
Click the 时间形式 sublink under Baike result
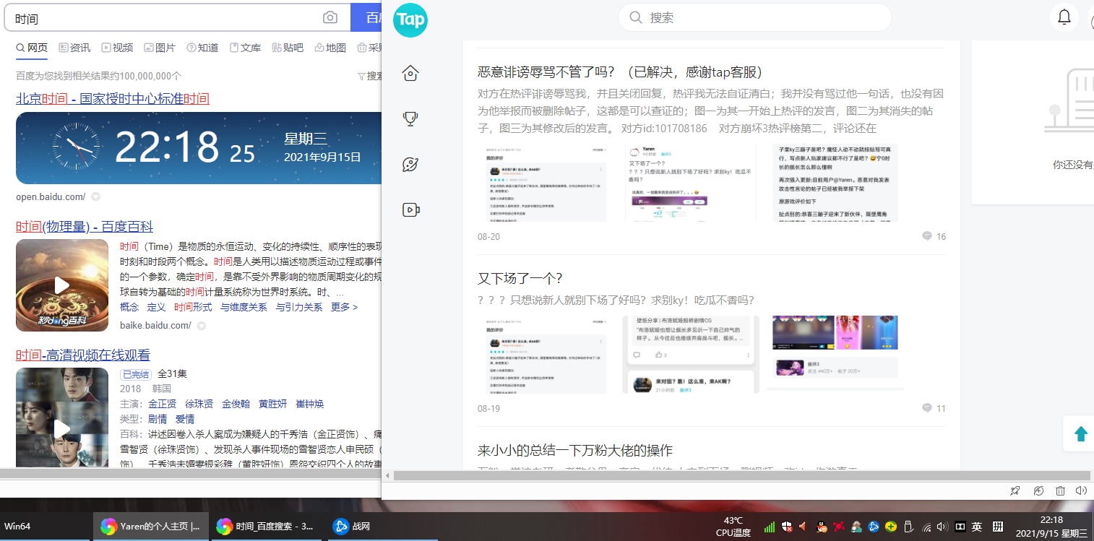click(193, 307)
